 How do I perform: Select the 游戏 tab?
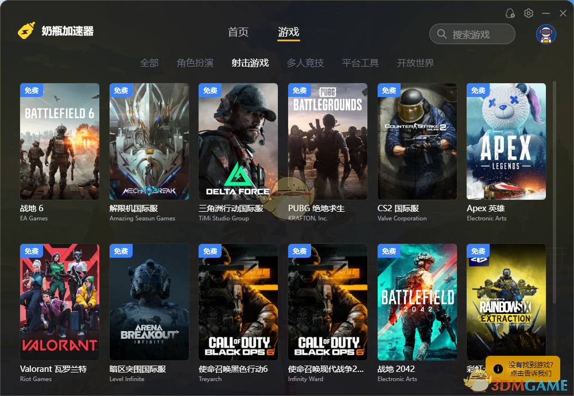(x=289, y=32)
